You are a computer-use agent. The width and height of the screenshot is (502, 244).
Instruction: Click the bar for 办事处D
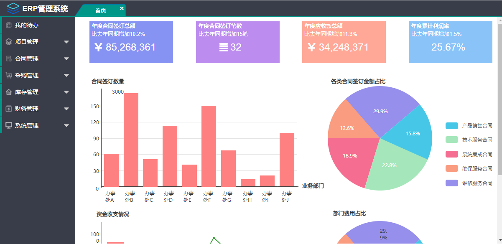pyautogui.click(x=170, y=156)
